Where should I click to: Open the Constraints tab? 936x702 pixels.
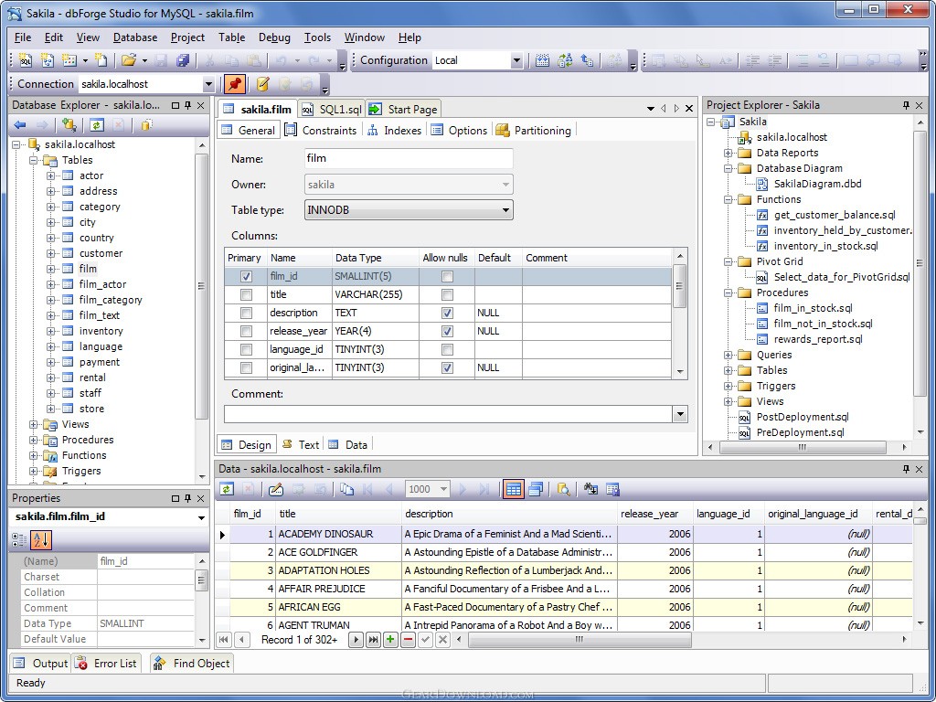(x=321, y=130)
